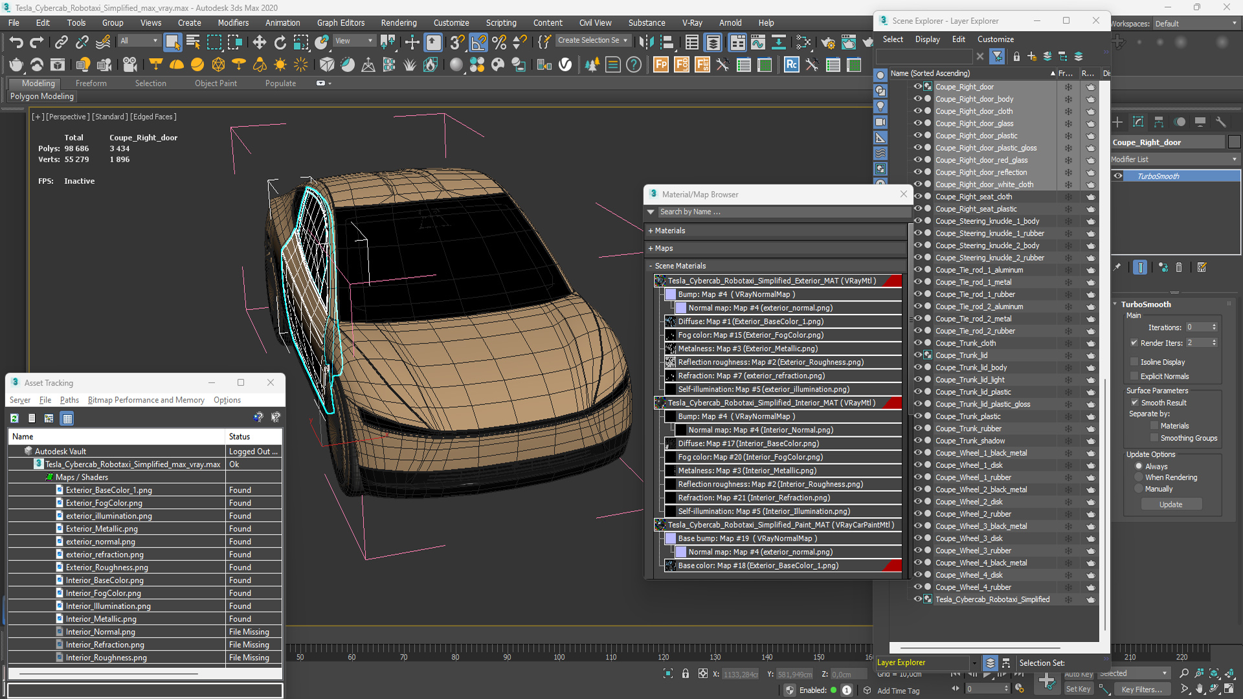Hide the Coupe_Trunk_lid layer via eye icon
This screenshot has width=1243, height=699.
917,355
